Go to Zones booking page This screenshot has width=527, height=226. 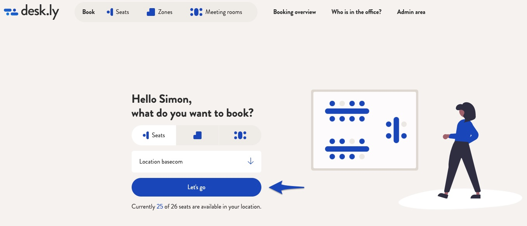click(165, 12)
